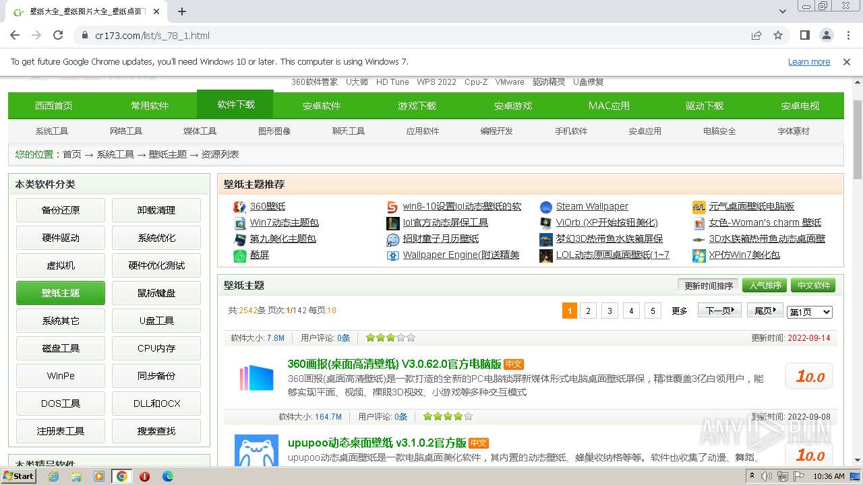863x485 pixels.
Task: Open the 安卓电视 navigation item
Action: pos(800,106)
